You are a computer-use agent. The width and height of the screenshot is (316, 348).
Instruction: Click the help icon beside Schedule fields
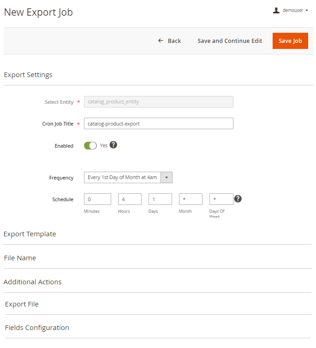pyautogui.click(x=238, y=199)
